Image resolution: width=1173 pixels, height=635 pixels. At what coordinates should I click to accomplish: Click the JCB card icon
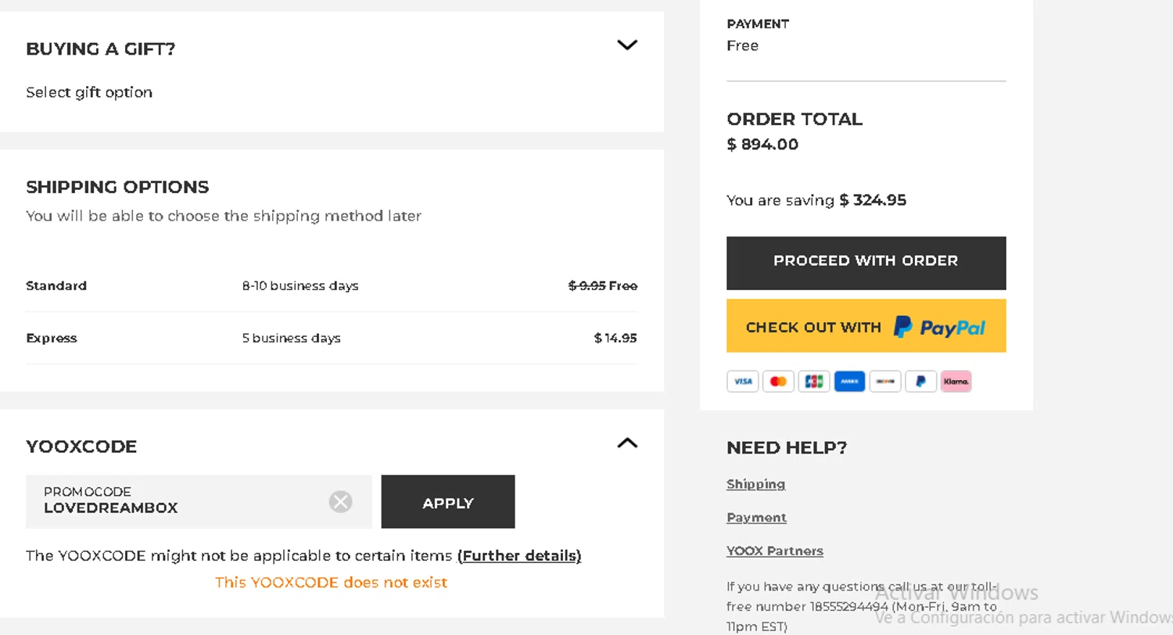[x=813, y=382]
